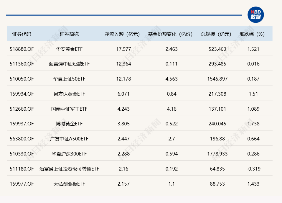Select the 1778.933 total scale value
Screen dimensions: 282x203
217,154
